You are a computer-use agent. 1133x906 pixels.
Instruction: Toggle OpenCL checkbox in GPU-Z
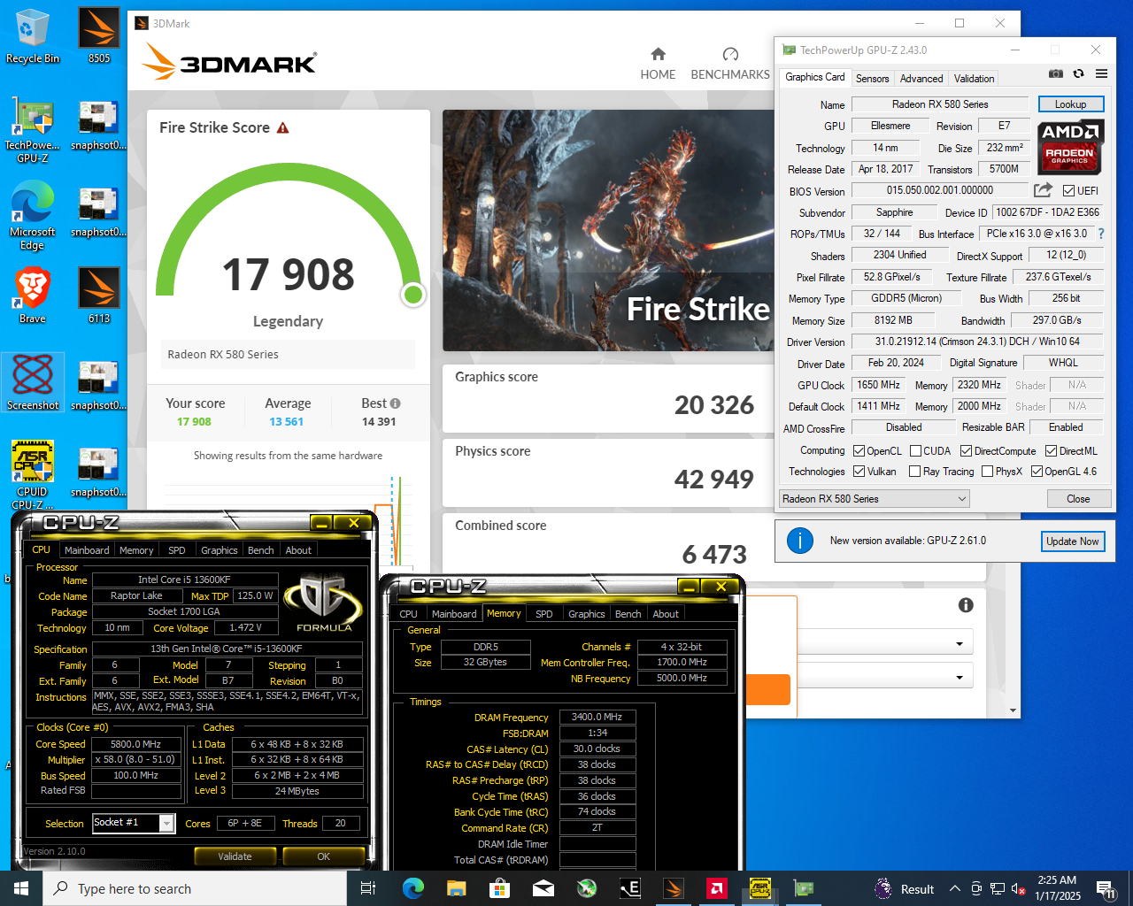(859, 451)
